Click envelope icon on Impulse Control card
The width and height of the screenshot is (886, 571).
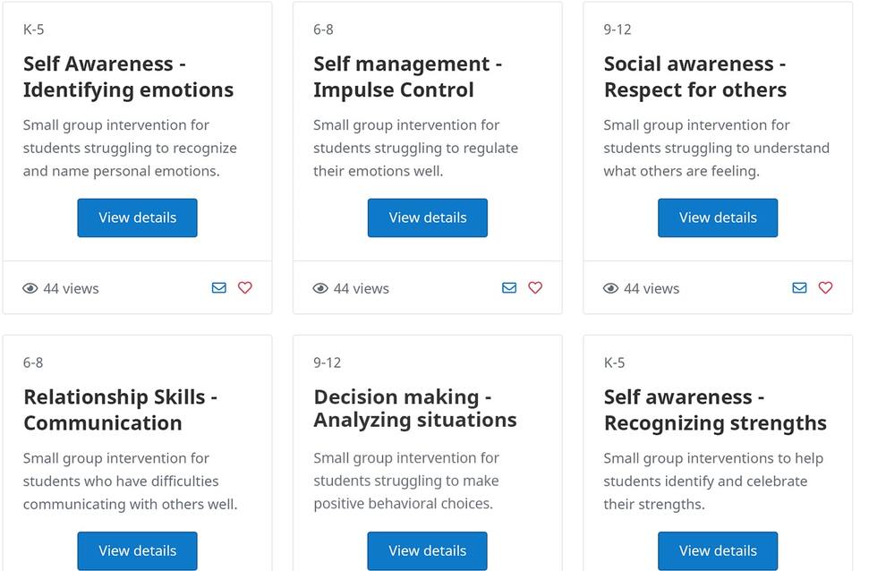509,288
